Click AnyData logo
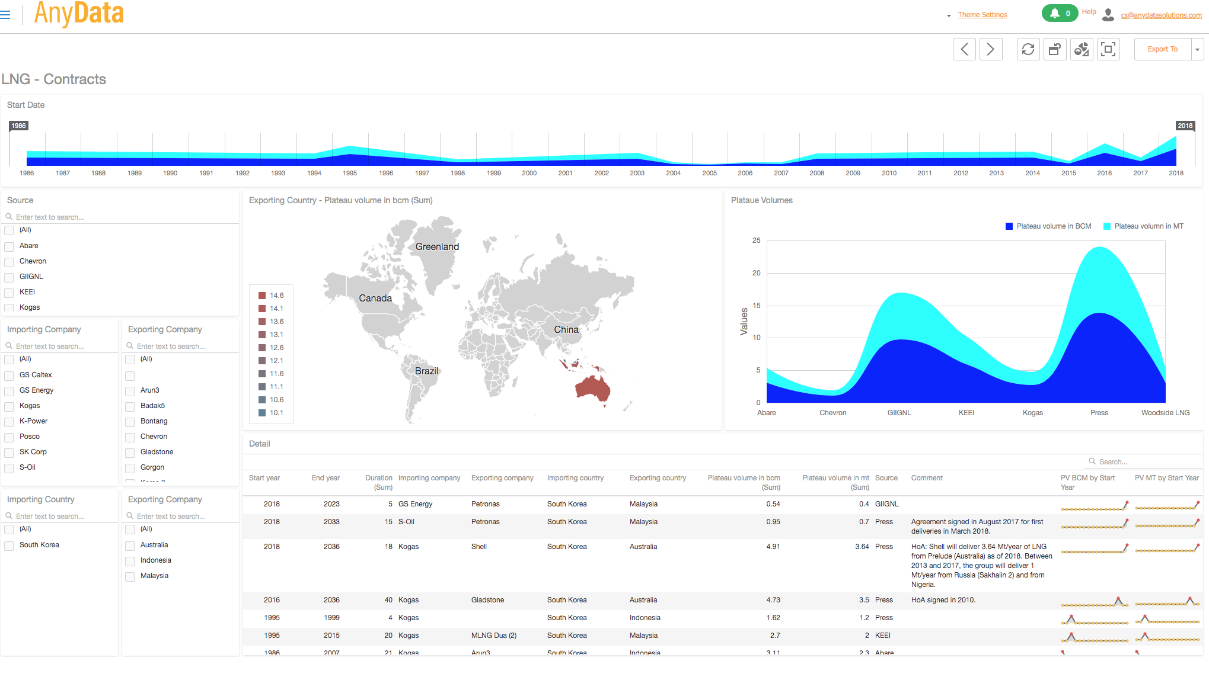The width and height of the screenshot is (1209, 693). [79, 13]
